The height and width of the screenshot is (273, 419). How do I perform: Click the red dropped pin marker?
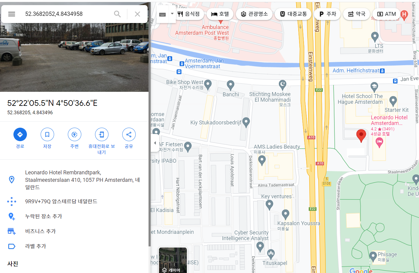pyautogui.click(x=361, y=136)
